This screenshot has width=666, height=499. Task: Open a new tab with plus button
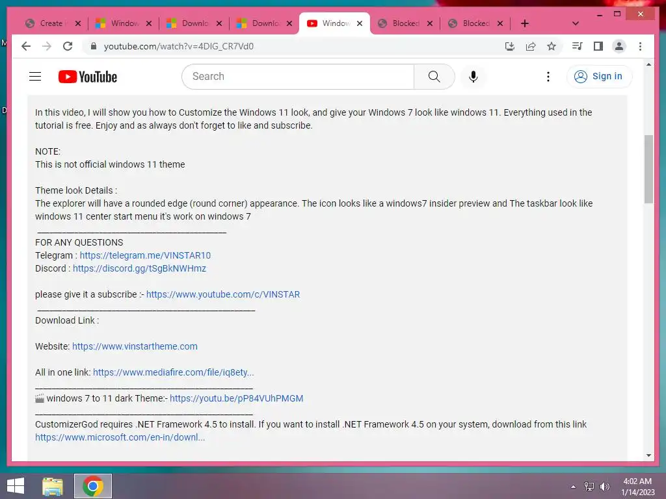(525, 23)
